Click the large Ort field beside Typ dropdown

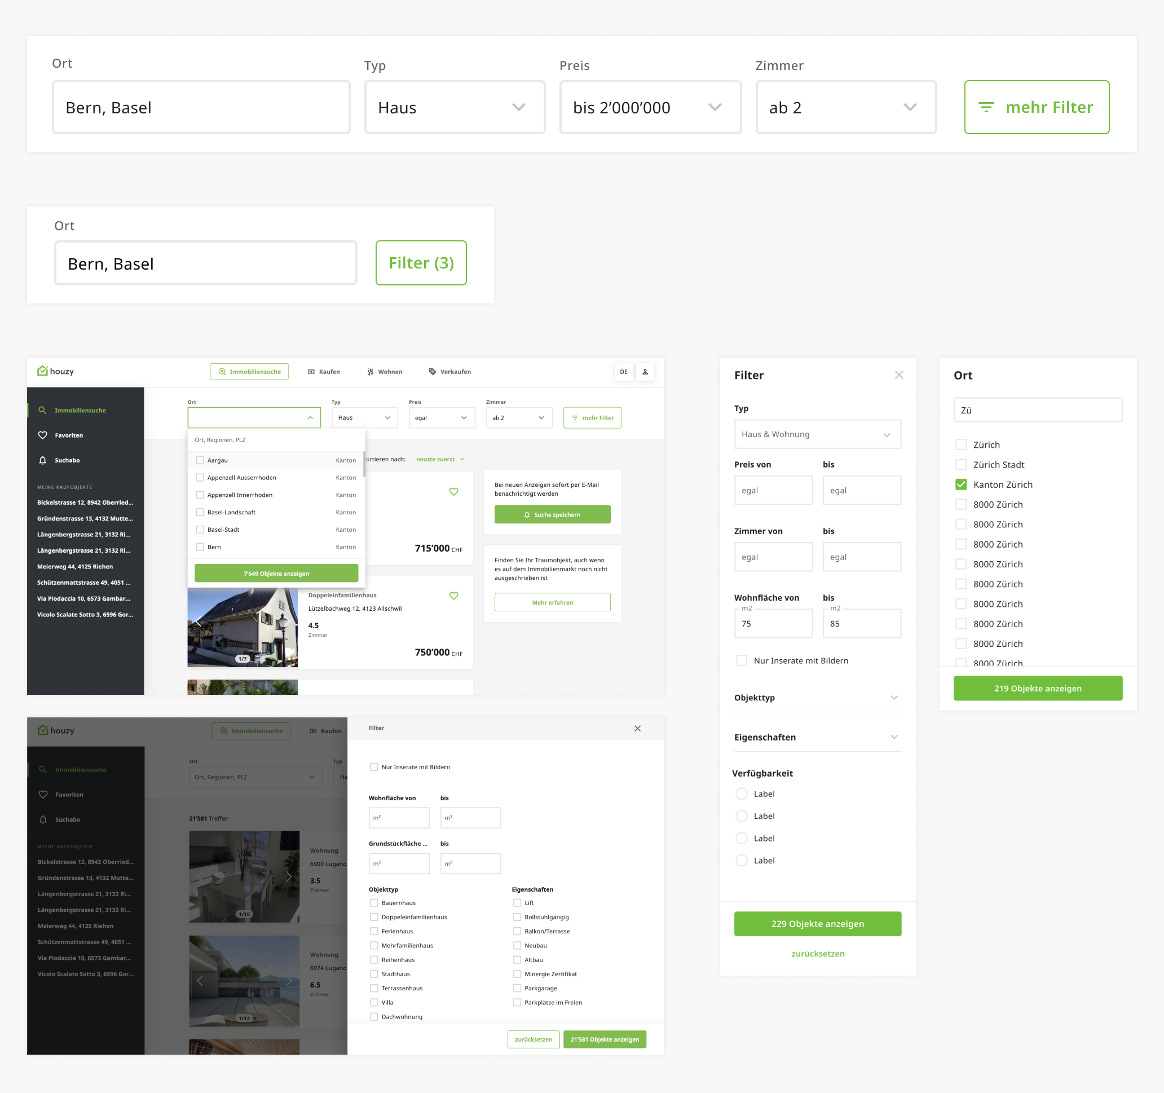click(x=201, y=107)
